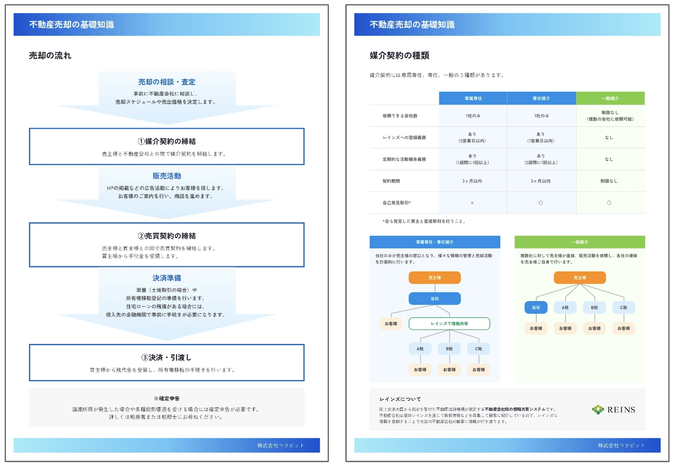Image resolution: width=673 pixels, height=471 pixels.
Task: Select the レインズへの登録義務 row label
Action: [404, 138]
